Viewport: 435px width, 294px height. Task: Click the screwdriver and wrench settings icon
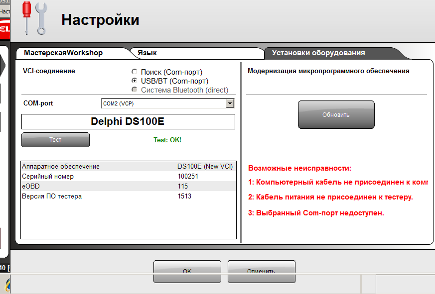click(x=35, y=18)
